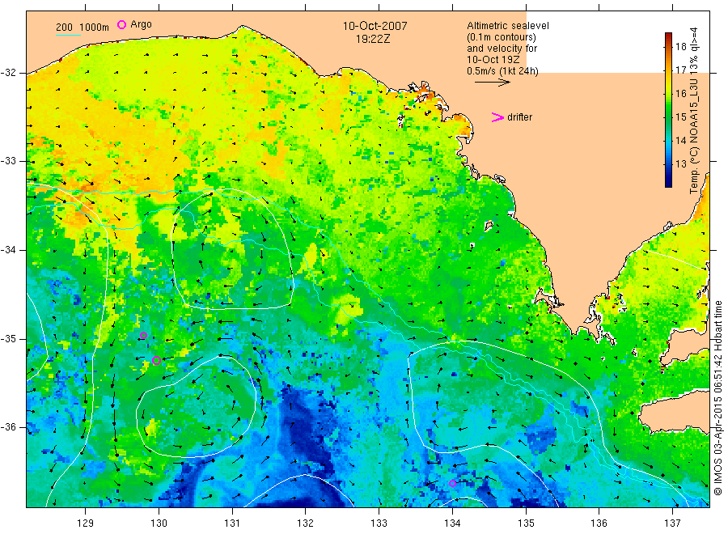The image size is (728, 534).
Task: Click the longitude label 137
Action: 672,523
